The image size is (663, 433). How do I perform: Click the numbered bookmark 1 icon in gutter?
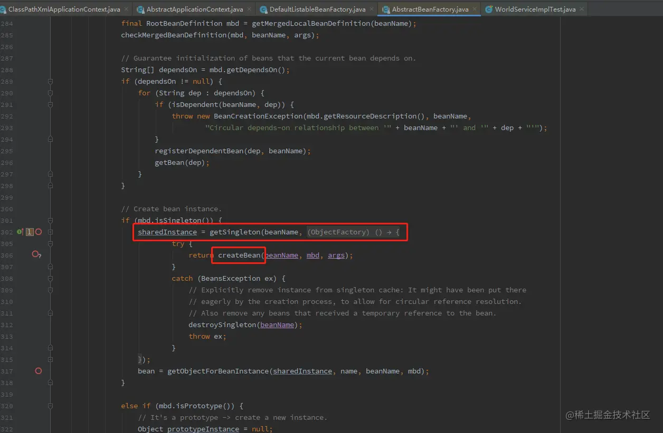coord(30,232)
